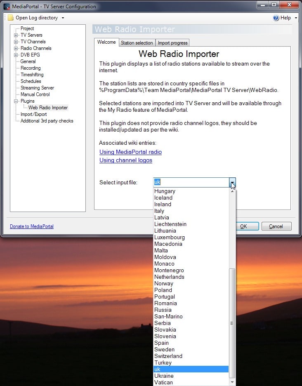This screenshot has height=386, width=302.
Task: Select Recording in the settings tree
Action: click(x=31, y=68)
